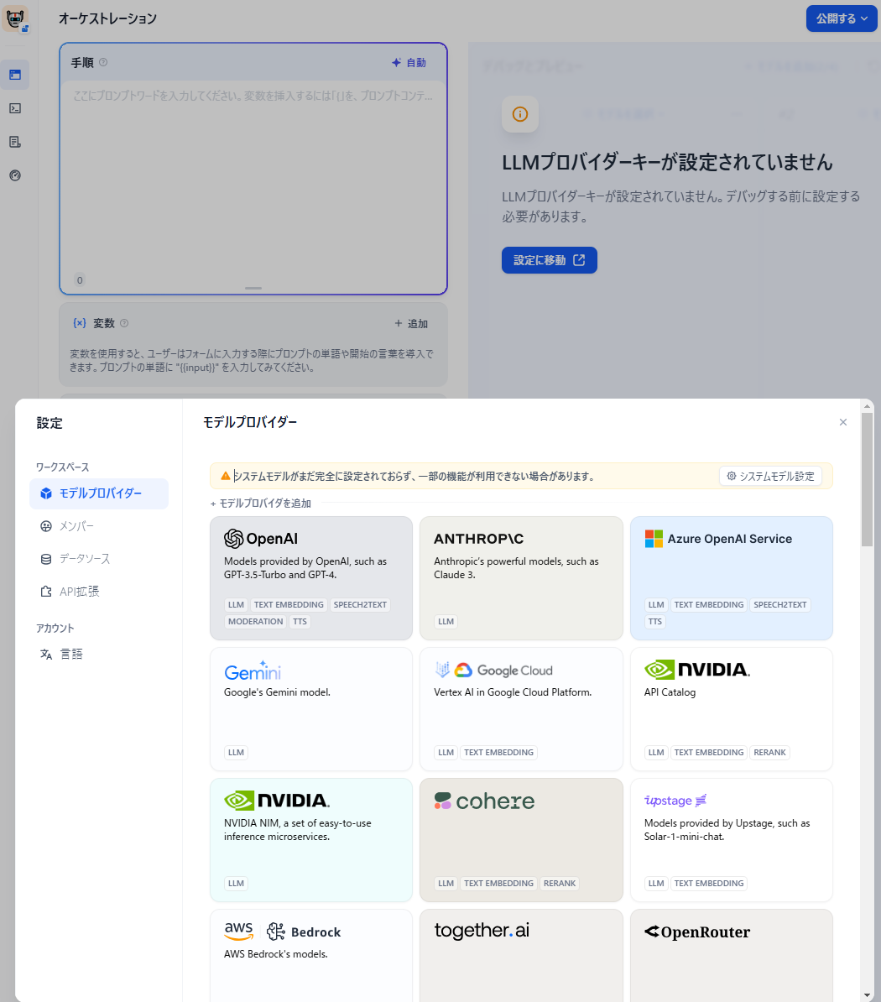Select データソース in settings sidebar
Viewport: 881px width, 1002px height.
pyautogui.click(x=99, y=559)
